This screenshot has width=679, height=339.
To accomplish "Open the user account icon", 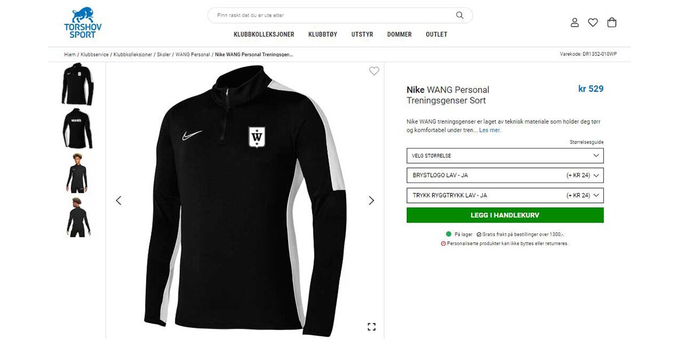I will (x=574, y=23).
